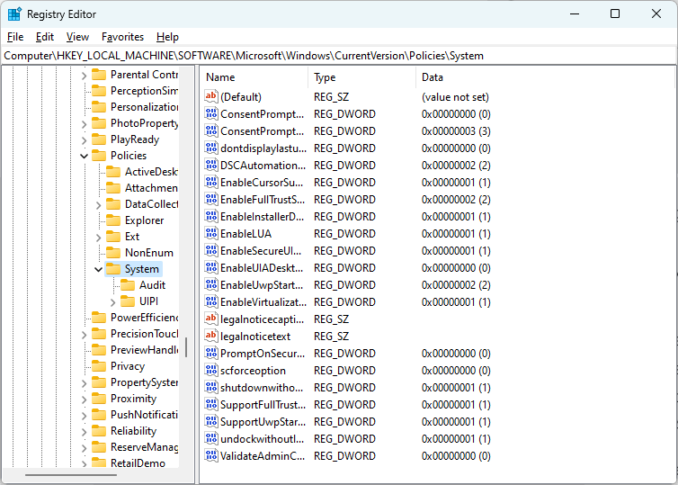Click the Registry Editor app icon in title bar

[14, 14]
